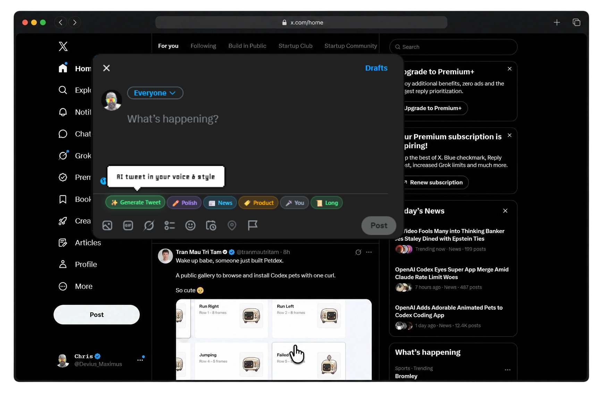This screenshot has height=399, width=601.
Task: Dismiss Upgrade to Premium+ card
Action: click(510, 69)
